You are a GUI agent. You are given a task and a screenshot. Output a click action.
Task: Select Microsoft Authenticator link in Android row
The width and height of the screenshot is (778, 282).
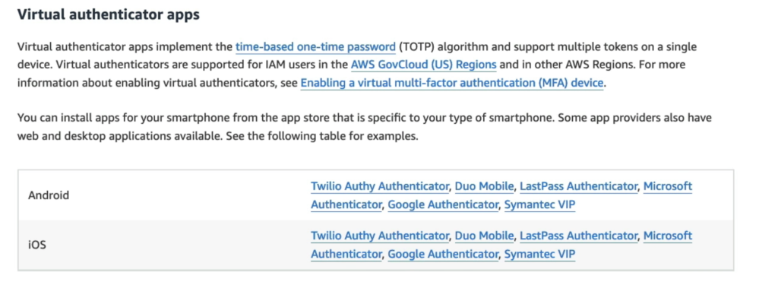pos(667,187)
